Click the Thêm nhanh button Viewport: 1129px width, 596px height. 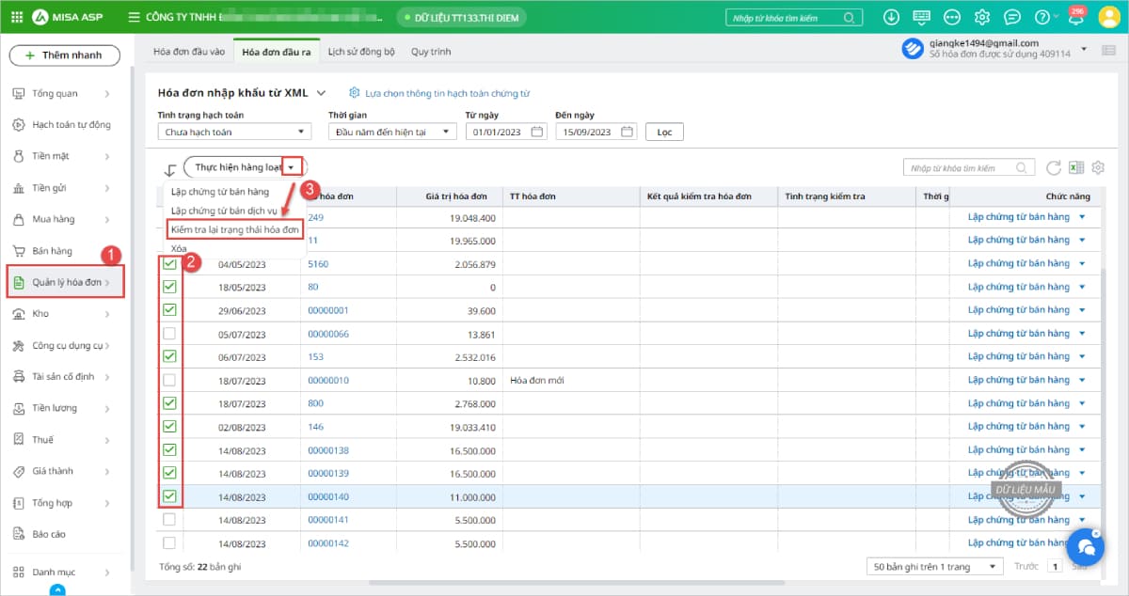coord(64,55)
